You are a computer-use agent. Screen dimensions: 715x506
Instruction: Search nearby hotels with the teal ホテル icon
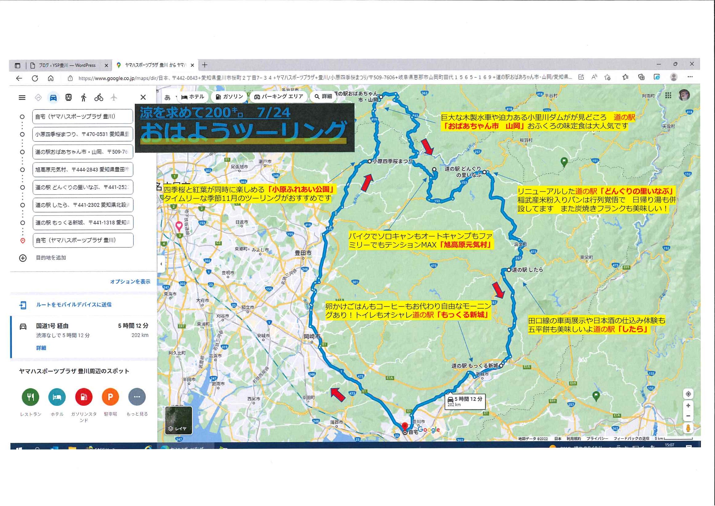(x=57, y=397)
